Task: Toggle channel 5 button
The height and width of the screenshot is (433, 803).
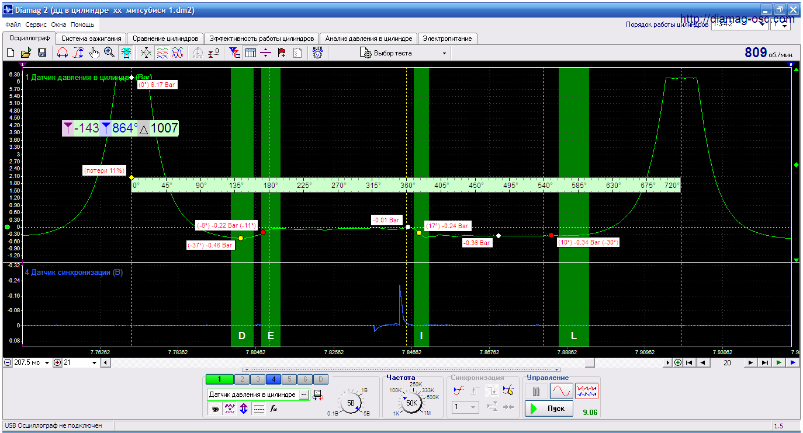Action: [x=289, y=379]
